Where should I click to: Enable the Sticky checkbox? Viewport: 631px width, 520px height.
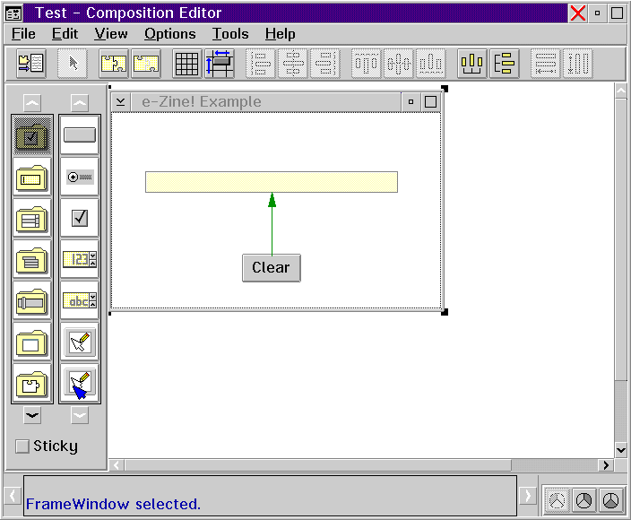click(22, 446)
